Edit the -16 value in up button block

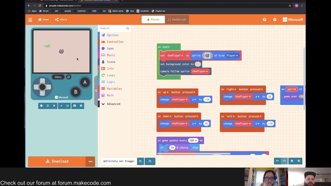(207, 99)
